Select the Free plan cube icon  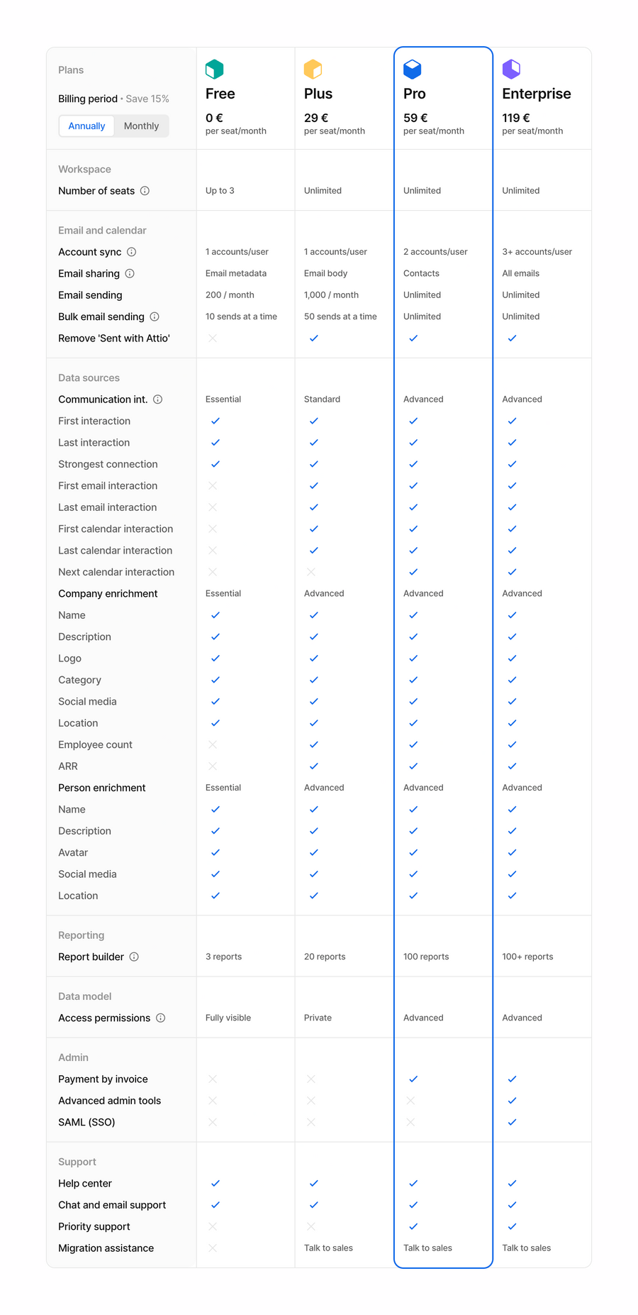click(215, 69)
